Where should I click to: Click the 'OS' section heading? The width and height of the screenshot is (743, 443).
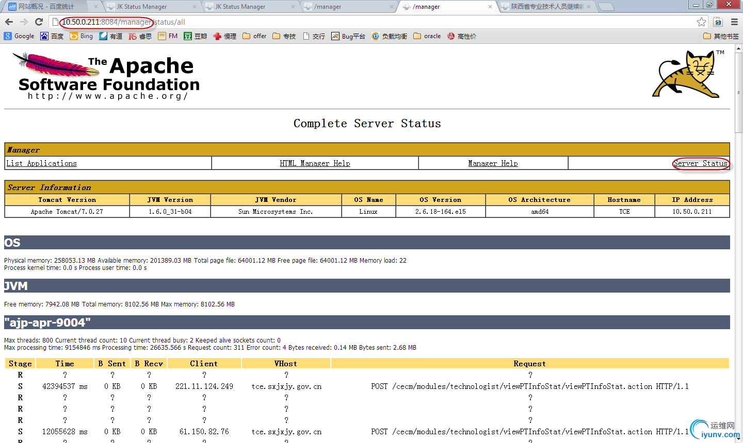tap(367, 243)
